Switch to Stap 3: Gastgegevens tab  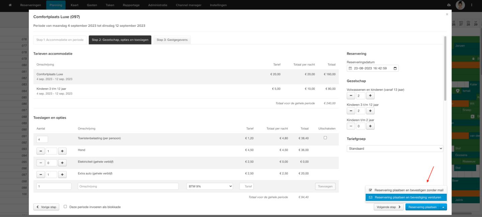click(x=172, y=40)
